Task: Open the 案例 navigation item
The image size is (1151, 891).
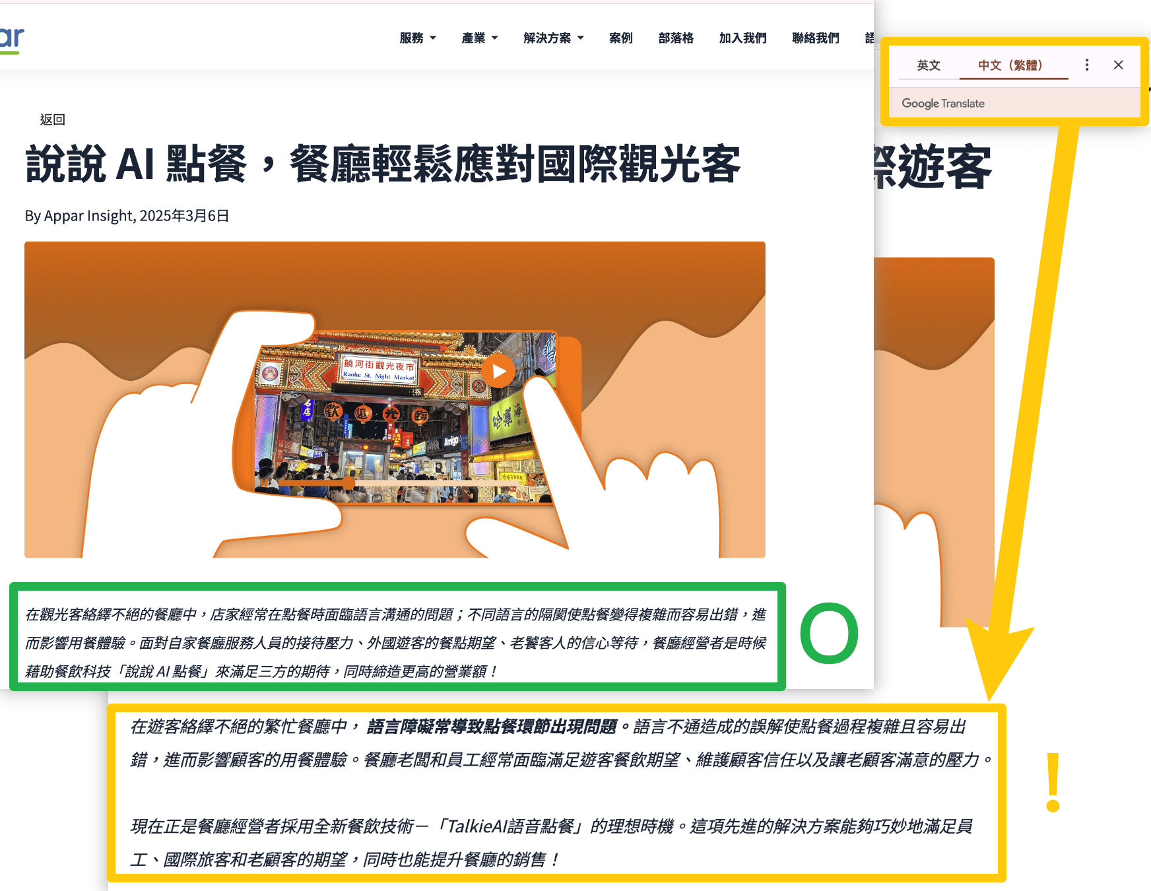Action: coord(620,38)
